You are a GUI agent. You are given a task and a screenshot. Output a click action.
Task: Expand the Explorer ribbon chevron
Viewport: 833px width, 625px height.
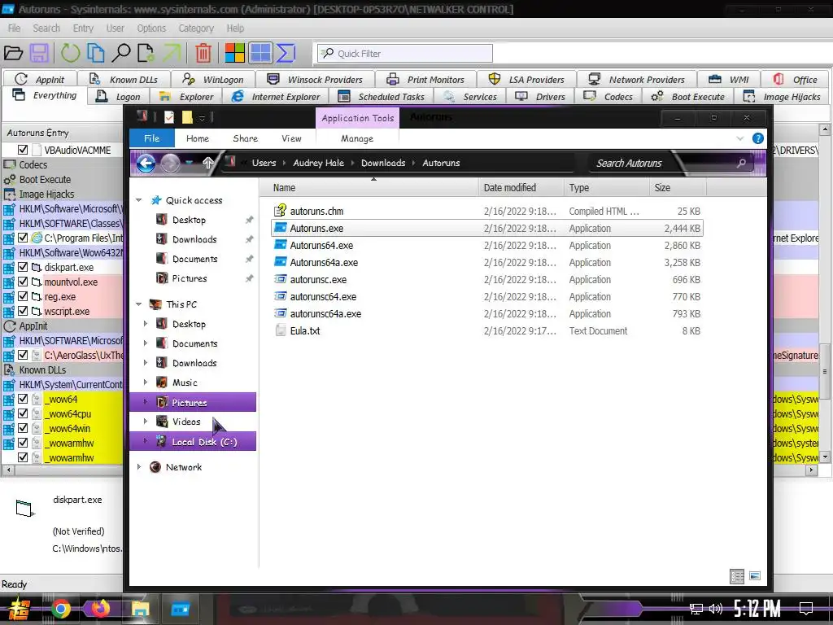740,138
